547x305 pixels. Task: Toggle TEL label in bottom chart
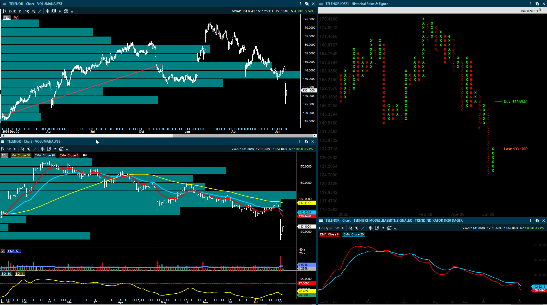pyautogui.click(x=4, y=155)
